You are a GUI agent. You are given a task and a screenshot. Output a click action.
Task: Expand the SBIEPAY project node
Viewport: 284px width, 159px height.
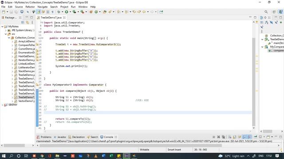[x=2, y=105]
